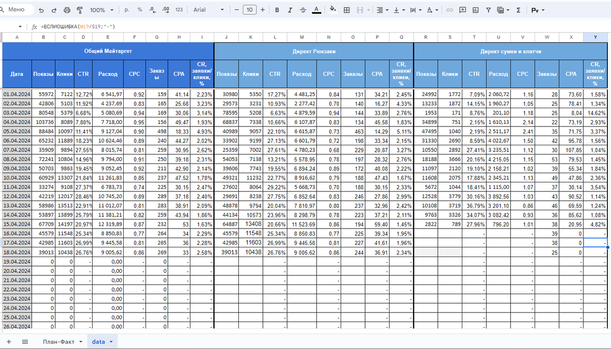The height and width of the screenshot is (349, 611).
Task: Open more number formats 123
Action: [x=179, y=10]
